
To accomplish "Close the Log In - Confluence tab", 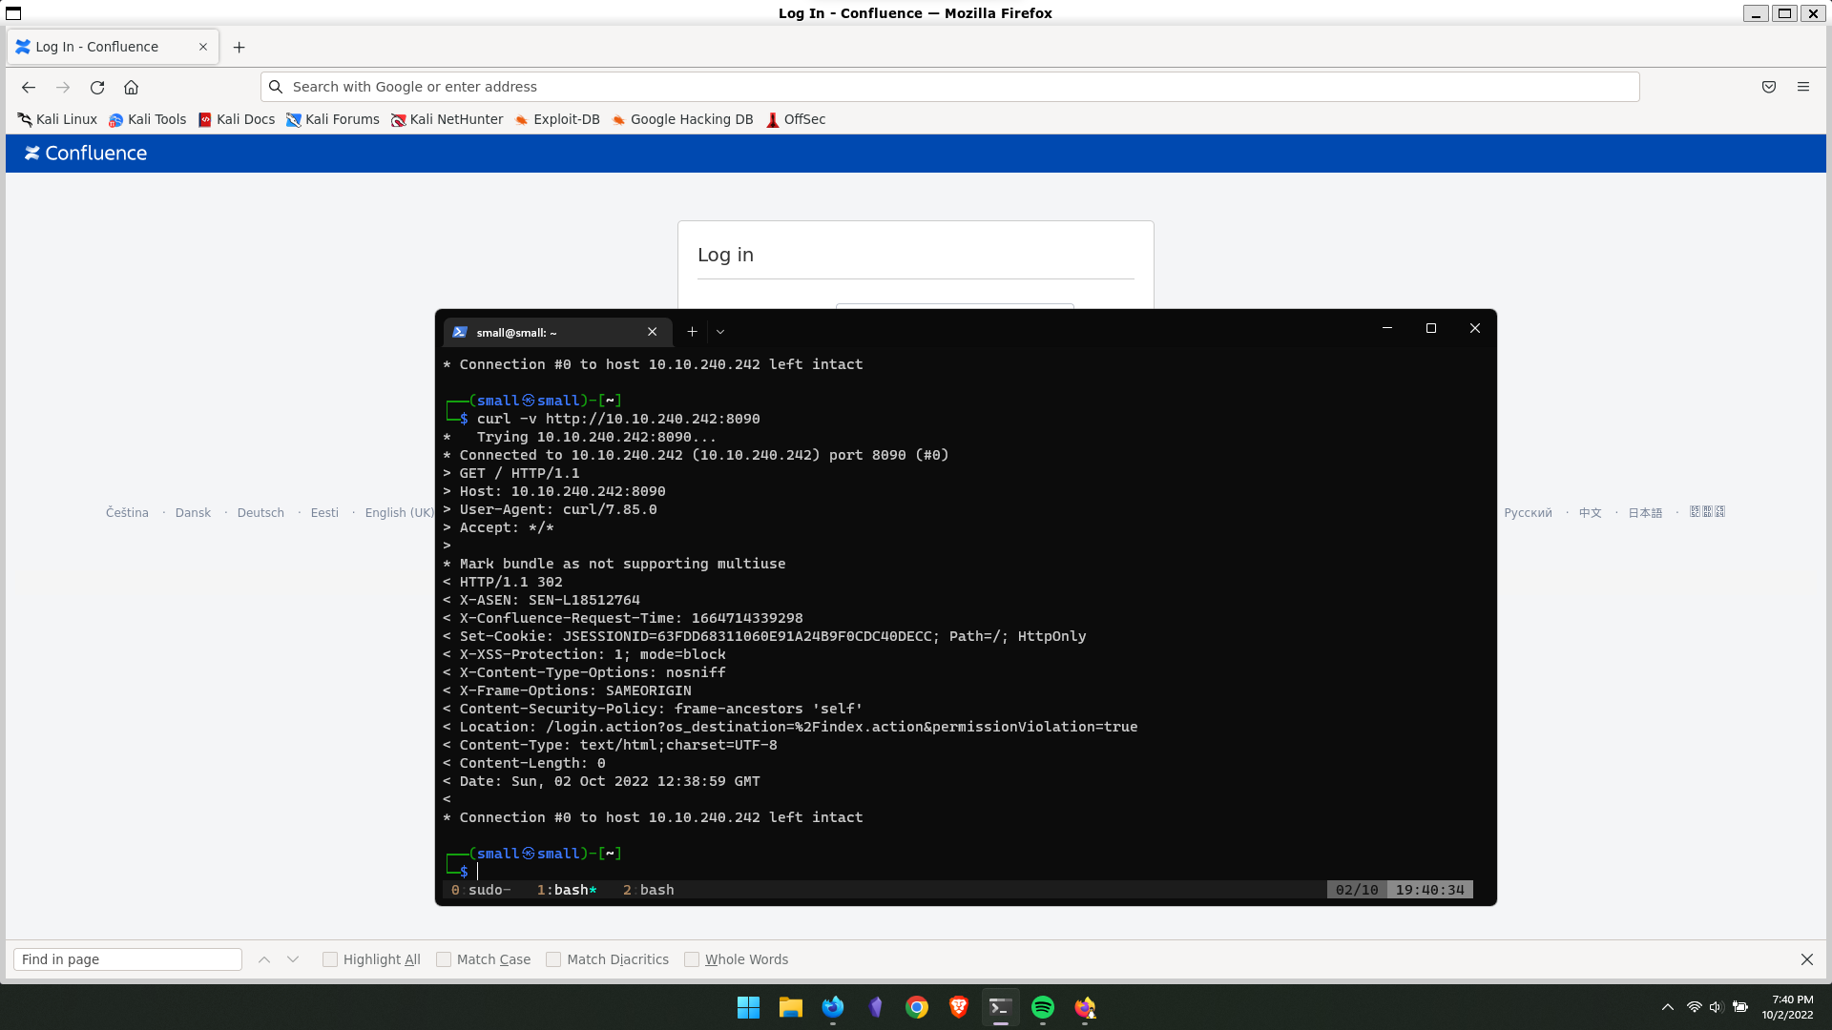I will [203, 47].
